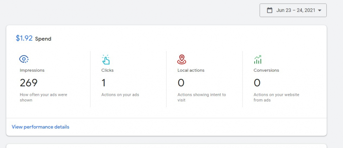Click the Local actions map pin icon
Image resolution: width=343 pixels, height=148 pixels.
tap(181, 59)
